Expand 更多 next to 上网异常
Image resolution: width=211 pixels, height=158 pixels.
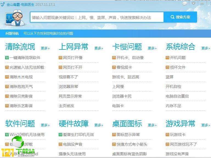click(x=99, y=48)
